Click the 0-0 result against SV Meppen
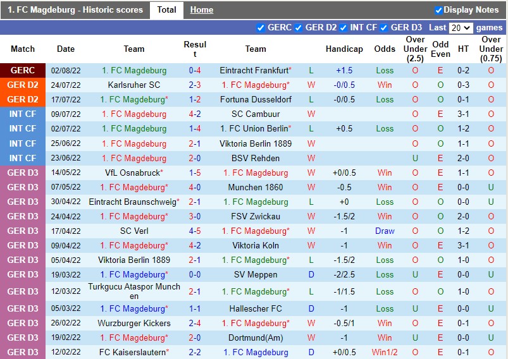This screenshot has width=508, height=359. point(195,275)
